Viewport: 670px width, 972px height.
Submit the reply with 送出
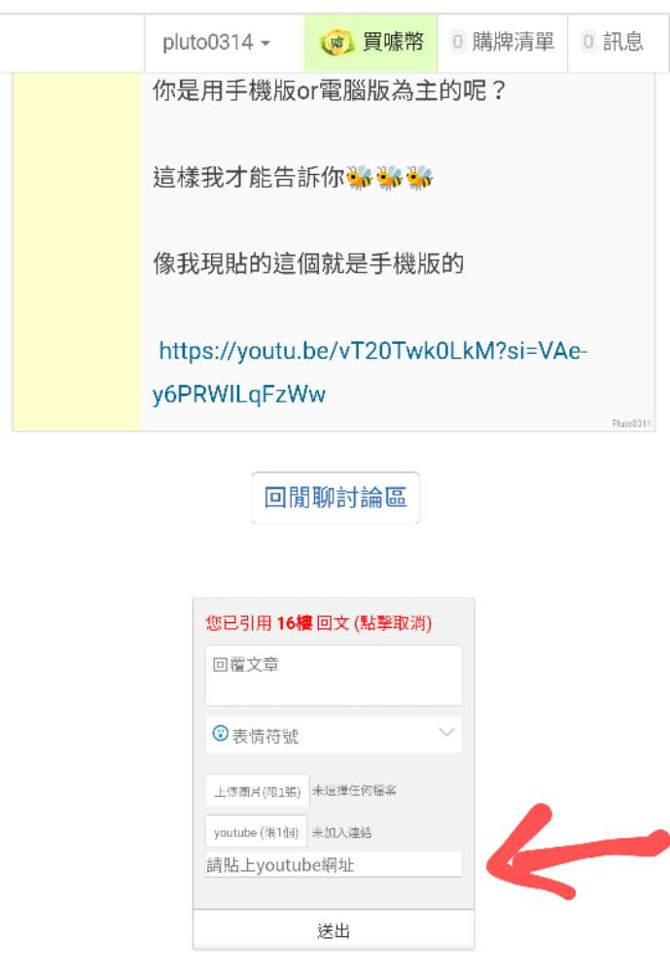(334, 930)
